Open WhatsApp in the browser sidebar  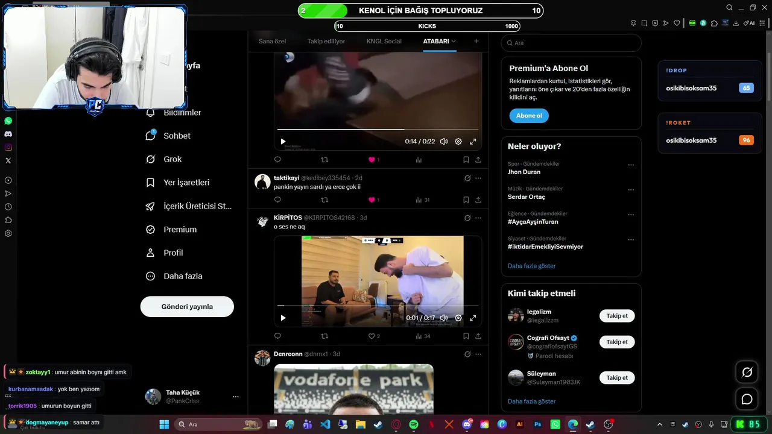pyautogui.click(x=8, y=121)
